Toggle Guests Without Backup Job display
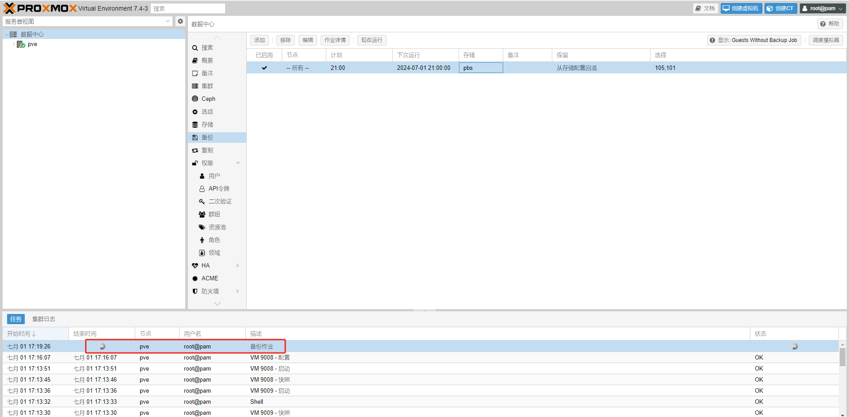 [754, 40]
